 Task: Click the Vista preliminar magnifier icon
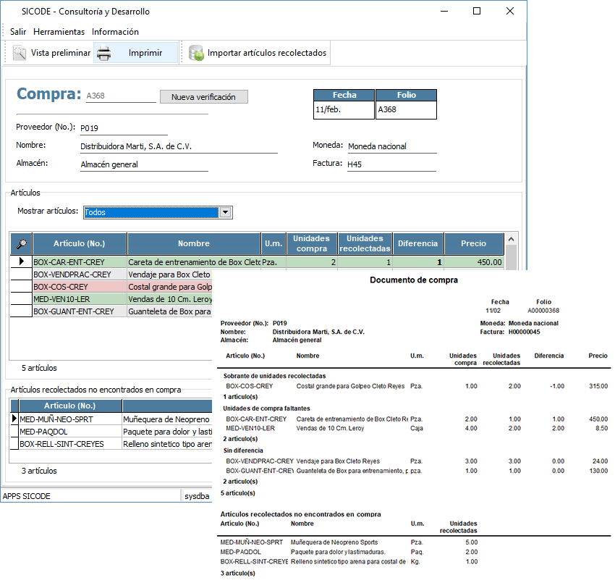point(19,53)
